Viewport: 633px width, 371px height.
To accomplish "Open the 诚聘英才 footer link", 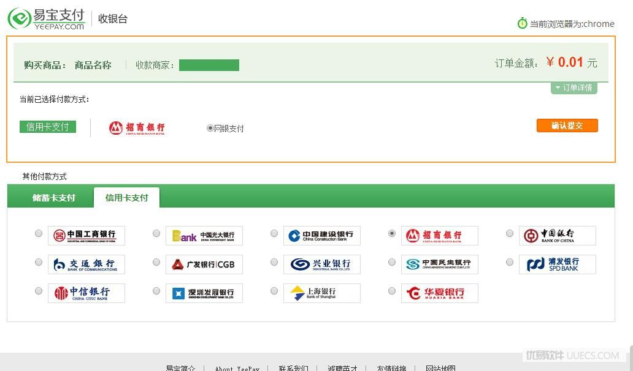I will coord(342,368).
